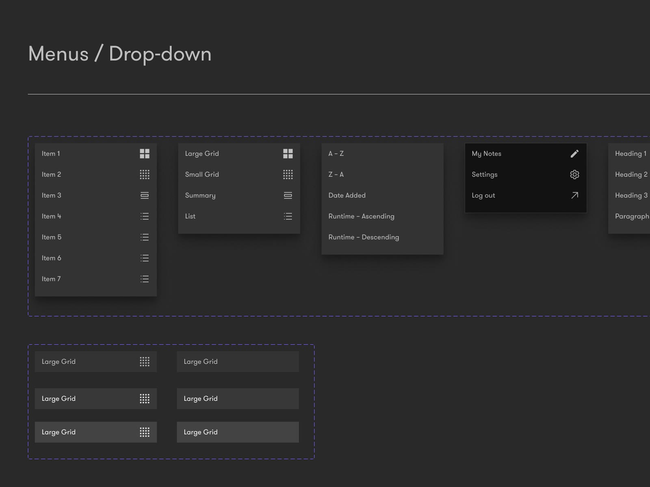Image resolution: width=650 pixels, height=487 pixels.
Task: Pick Runtime – Descending from the sort menu
Action: click(x=364, y=237)
